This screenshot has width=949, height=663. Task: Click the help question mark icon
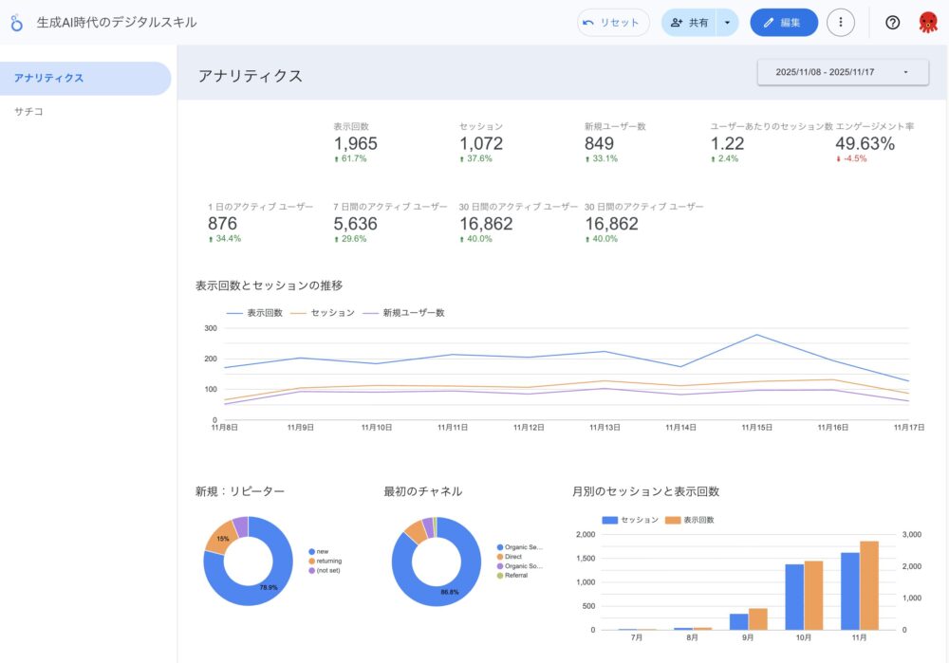coord(892,23)
